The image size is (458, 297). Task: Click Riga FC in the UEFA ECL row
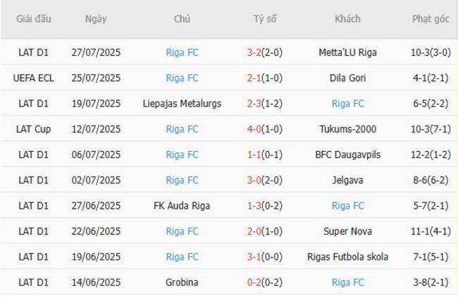182,78
